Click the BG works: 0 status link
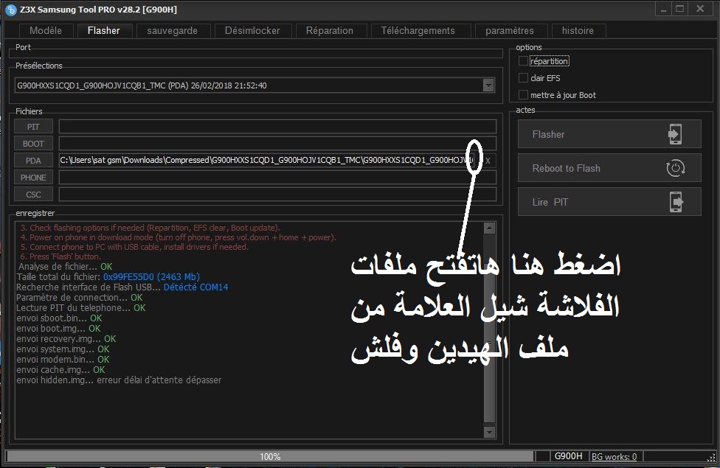720x468 pixels. tap(614, 456)
